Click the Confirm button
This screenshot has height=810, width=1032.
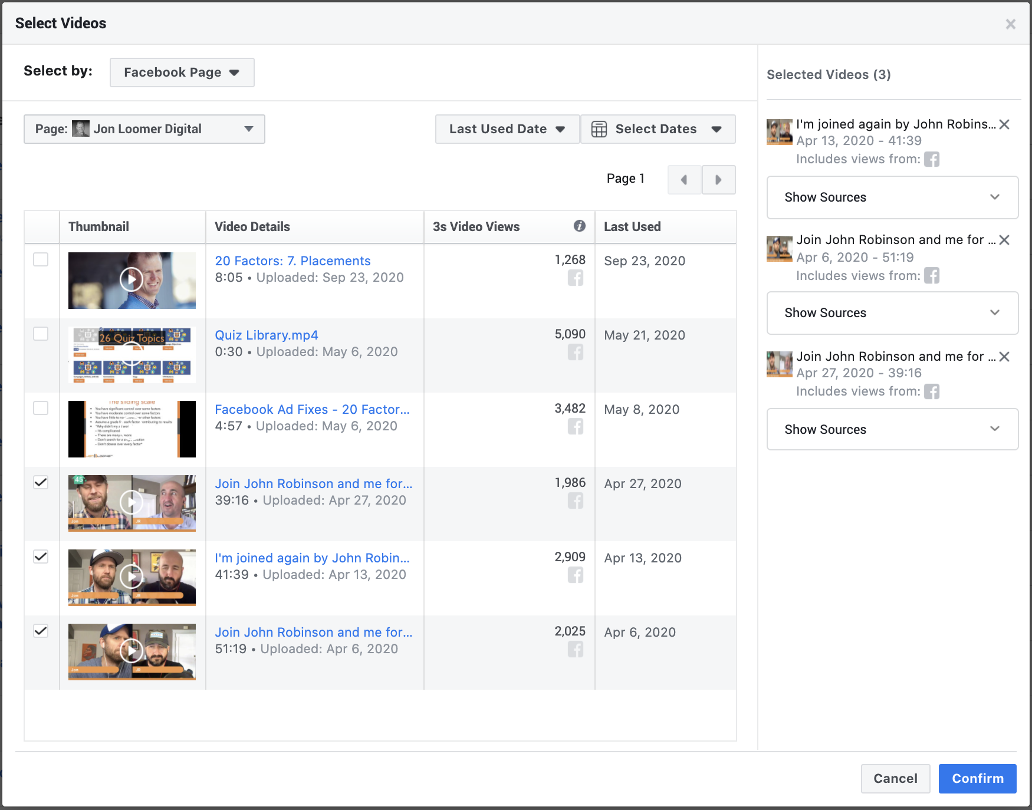pos(977,778)
